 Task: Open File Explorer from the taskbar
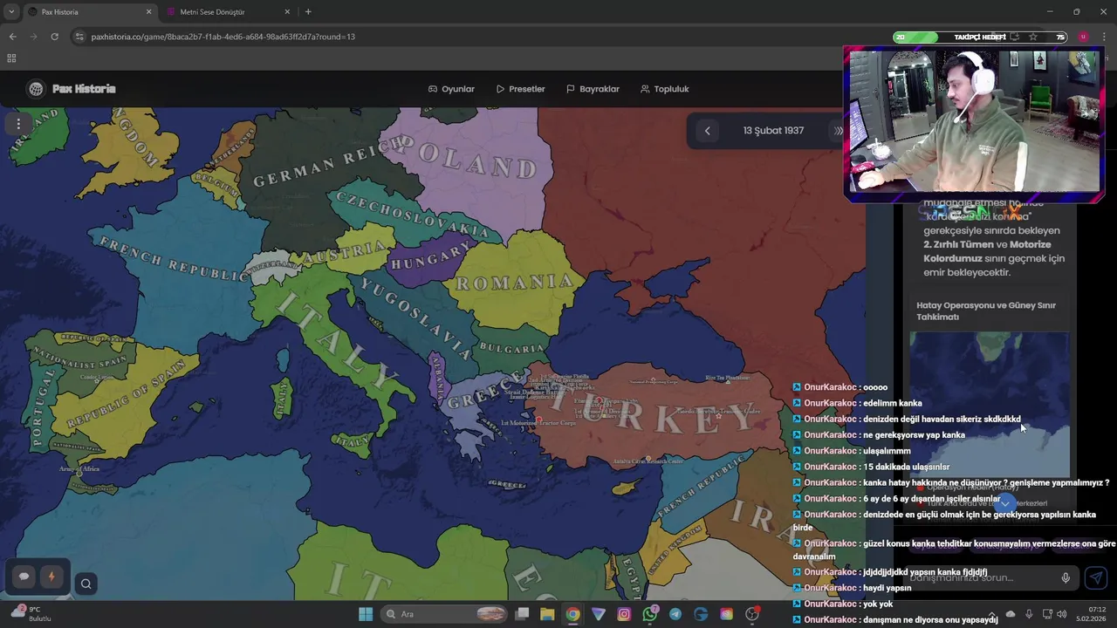[x=547, y=614]
